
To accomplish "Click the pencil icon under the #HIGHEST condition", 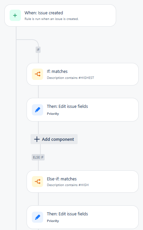I will click(37, 110).
